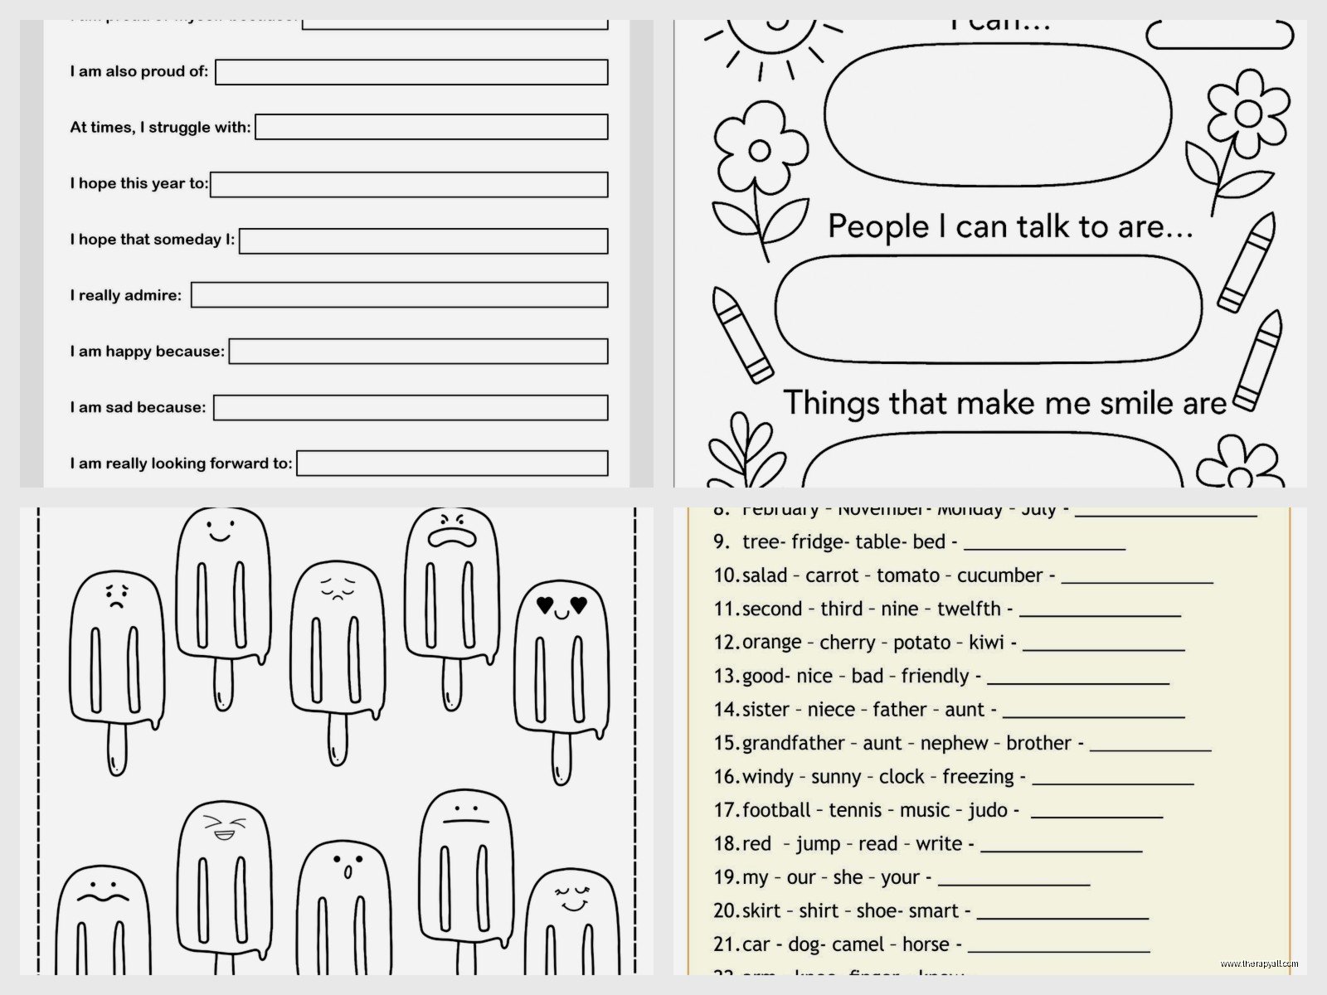Click the crayon next to 'talk to are…'
The width and height of the screenshot is (1327, 995).
point(1247,261)
